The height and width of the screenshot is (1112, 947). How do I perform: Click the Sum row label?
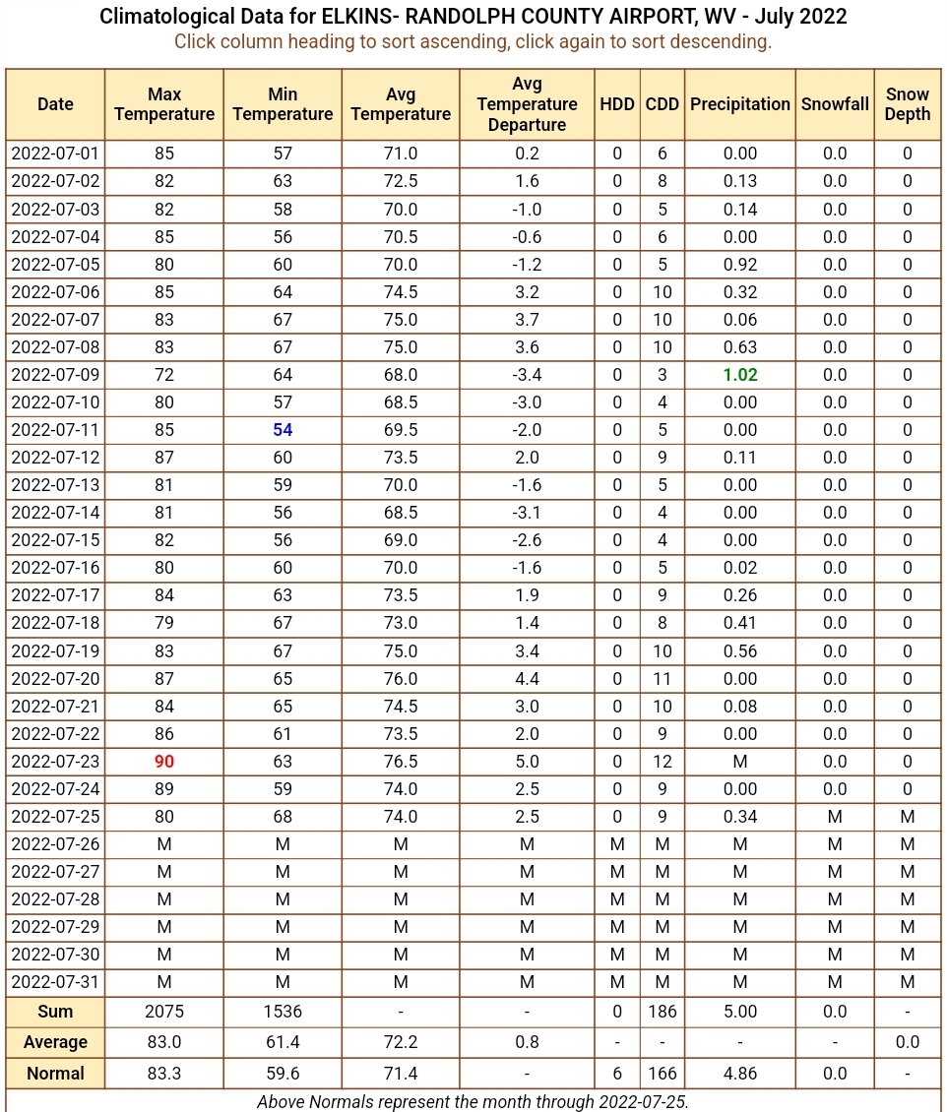[55, 1012]
